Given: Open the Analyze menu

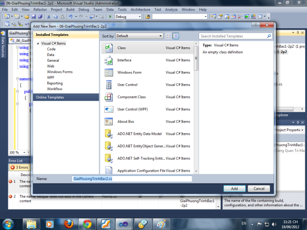Looking at the screenshot, I should click(x=171, y=9).
